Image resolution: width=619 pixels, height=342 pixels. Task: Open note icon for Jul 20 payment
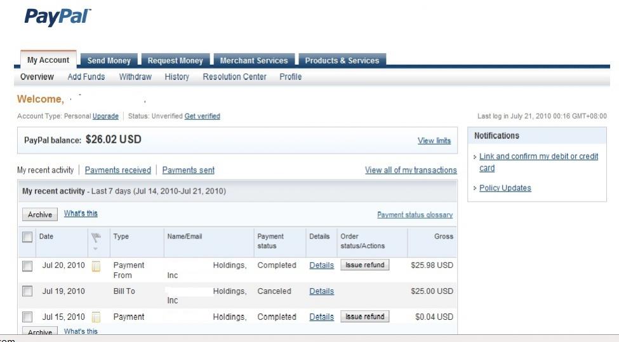pyautogui.click(x=97, y=265)
